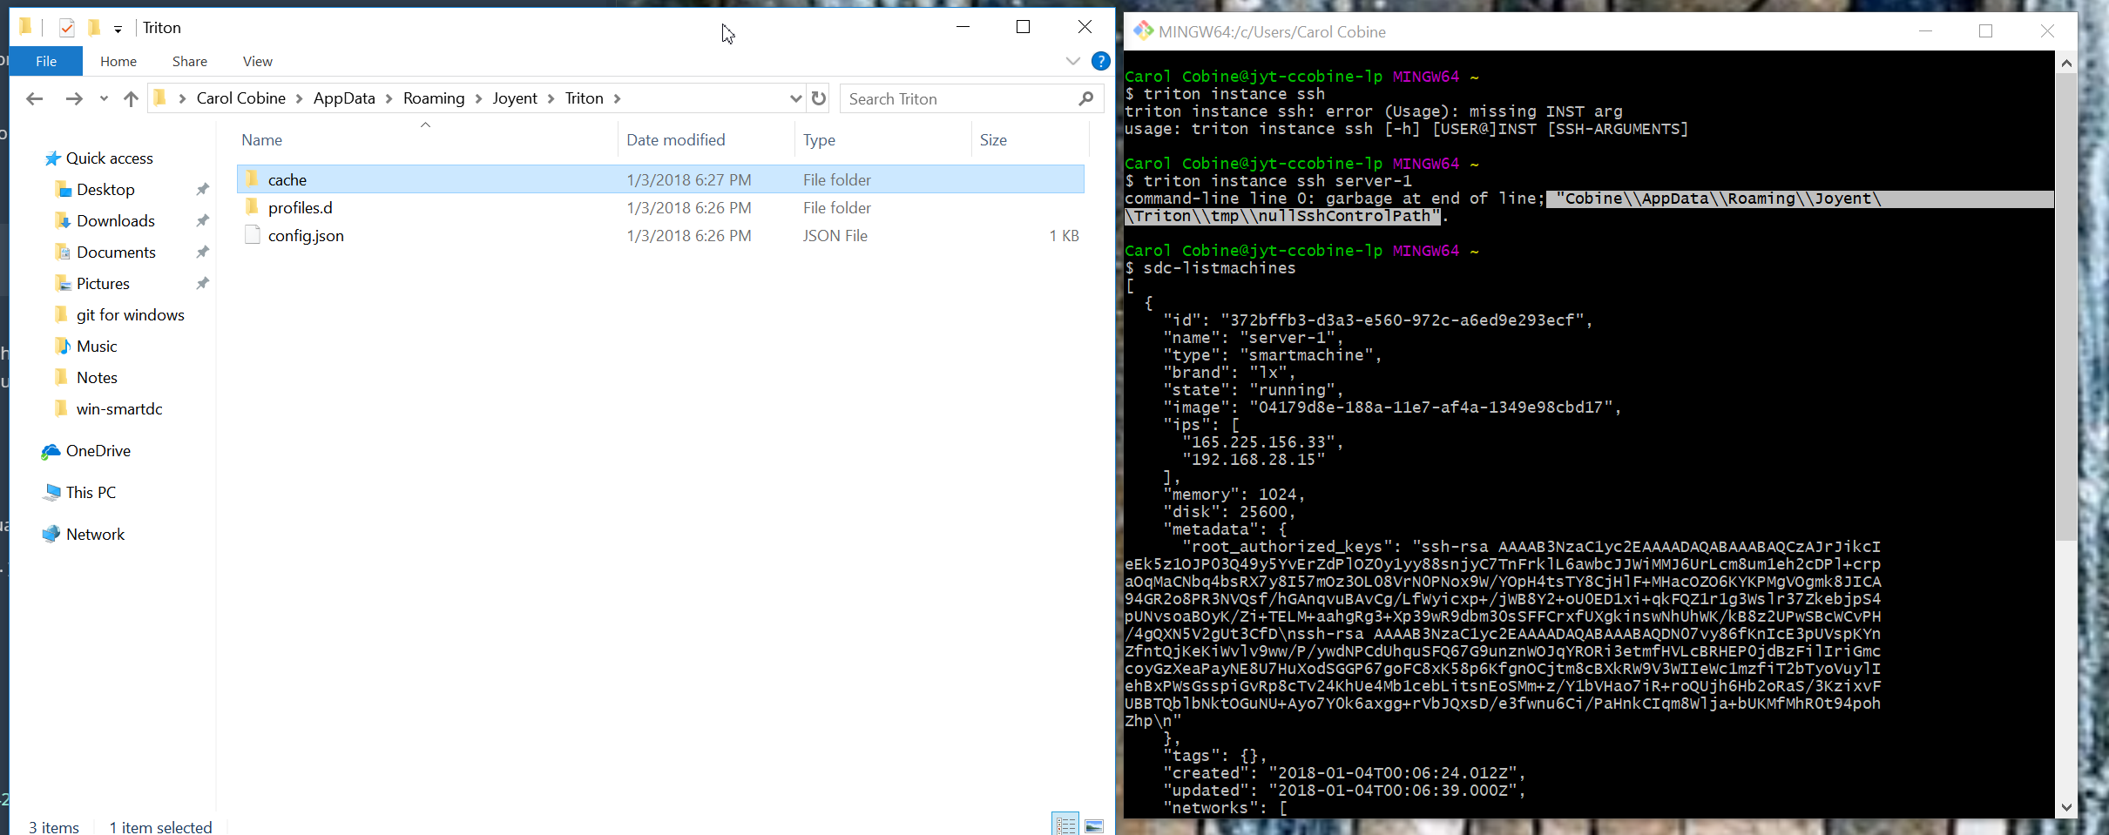This screenshot has width=2109, height=835.
Task: Click the terminal vertical scrollbar thumb
Action: pos(2065,306)
